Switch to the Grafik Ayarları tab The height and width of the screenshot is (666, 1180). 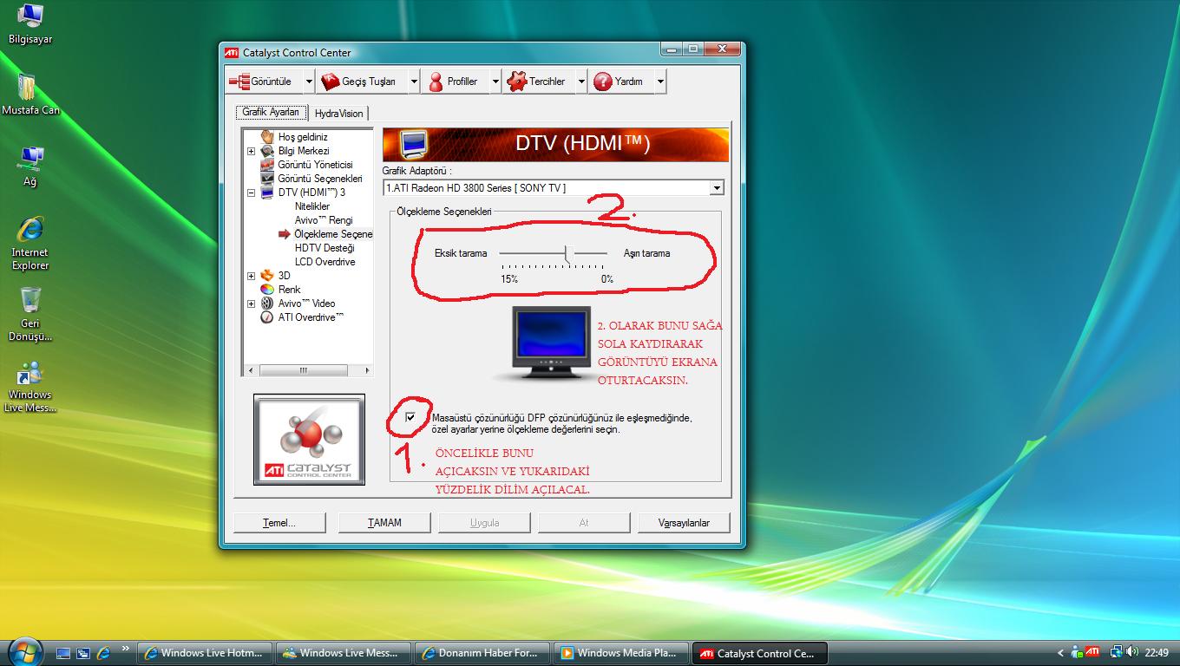[x=271, y=113]
